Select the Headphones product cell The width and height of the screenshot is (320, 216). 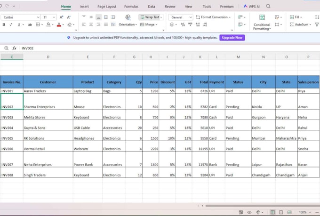tap(88, 136)
